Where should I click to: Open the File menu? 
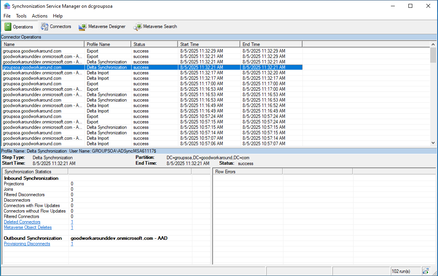(7, 16)
